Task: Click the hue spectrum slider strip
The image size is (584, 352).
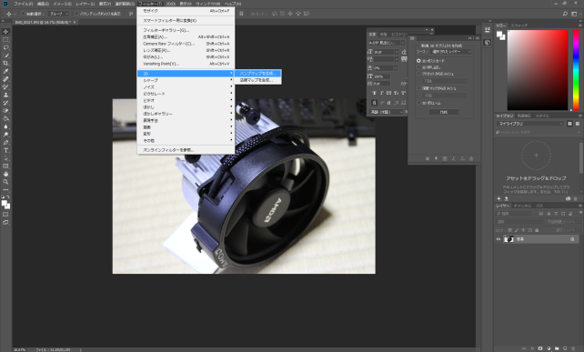Action: 576,70
